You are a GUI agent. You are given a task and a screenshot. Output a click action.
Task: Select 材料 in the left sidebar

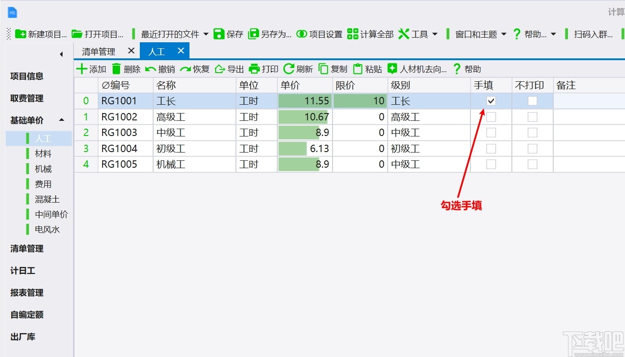44,153
